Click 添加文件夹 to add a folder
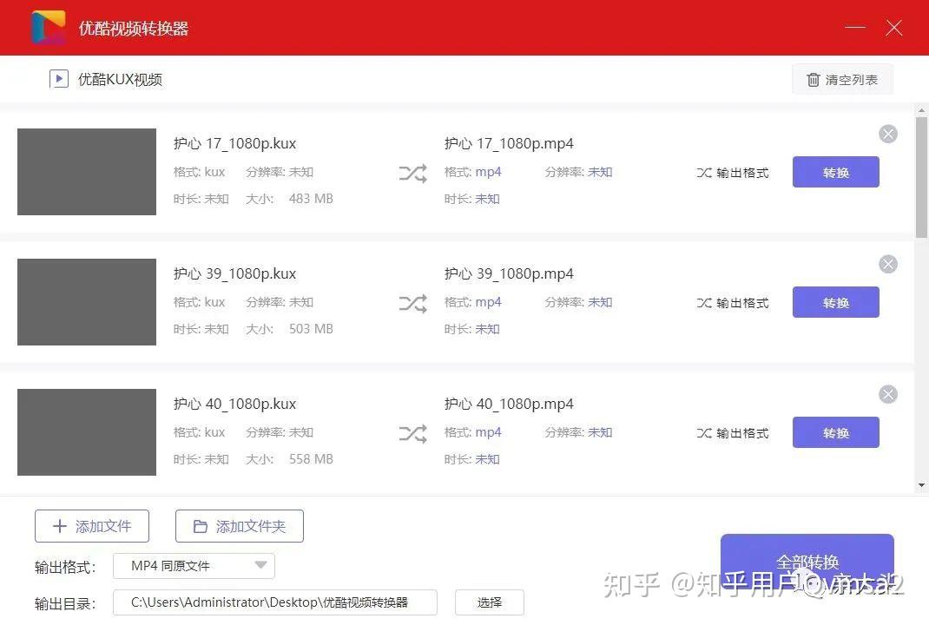 239,525
